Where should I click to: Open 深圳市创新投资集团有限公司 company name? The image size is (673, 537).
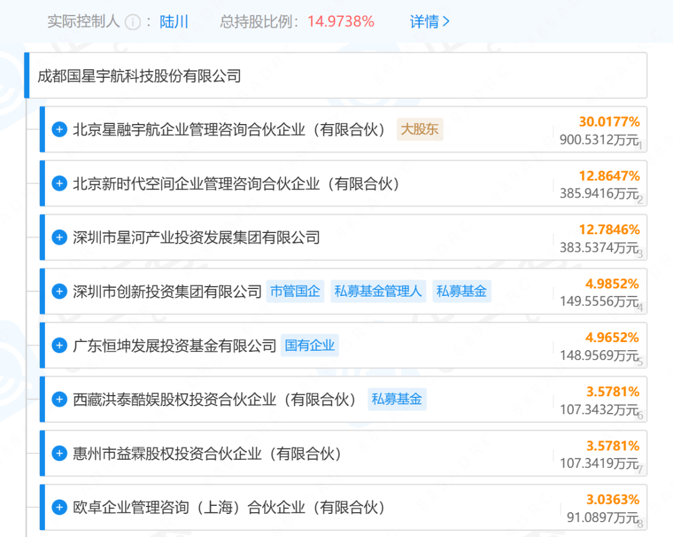click(x=167, y=292)
